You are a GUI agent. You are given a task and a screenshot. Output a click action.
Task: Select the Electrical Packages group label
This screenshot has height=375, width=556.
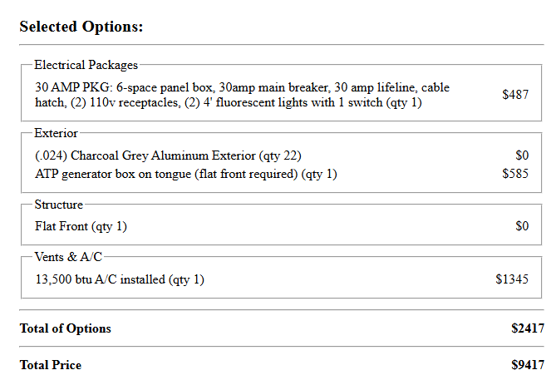click(86, 65)
